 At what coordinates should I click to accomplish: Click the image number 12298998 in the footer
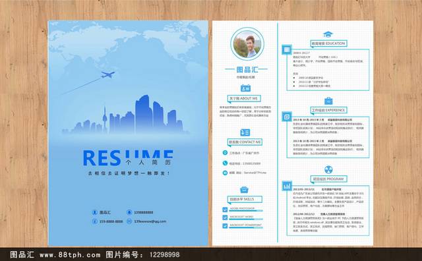tap(164, 254)
